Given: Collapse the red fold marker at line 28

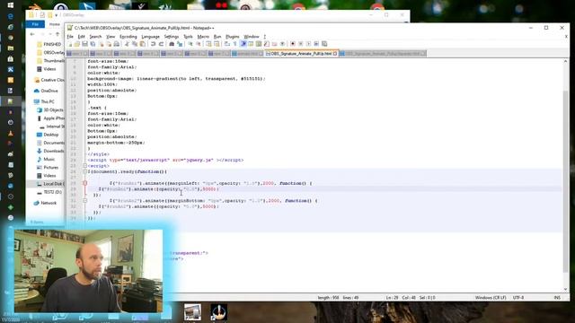Looking at the screenshot, I should [84, 183].
